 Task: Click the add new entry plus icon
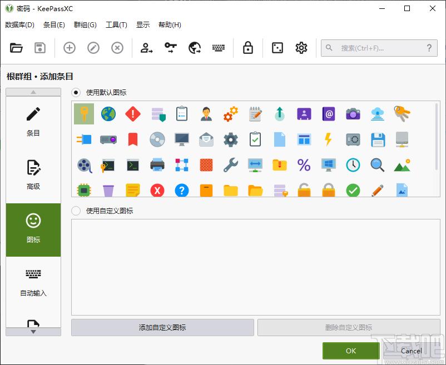[70, 48]
